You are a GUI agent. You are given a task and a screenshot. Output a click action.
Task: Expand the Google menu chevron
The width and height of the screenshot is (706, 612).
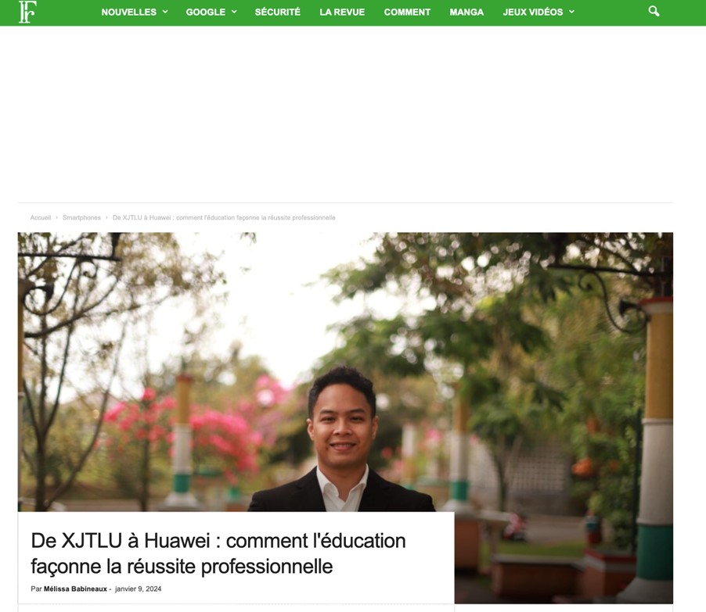pos(234,13)
